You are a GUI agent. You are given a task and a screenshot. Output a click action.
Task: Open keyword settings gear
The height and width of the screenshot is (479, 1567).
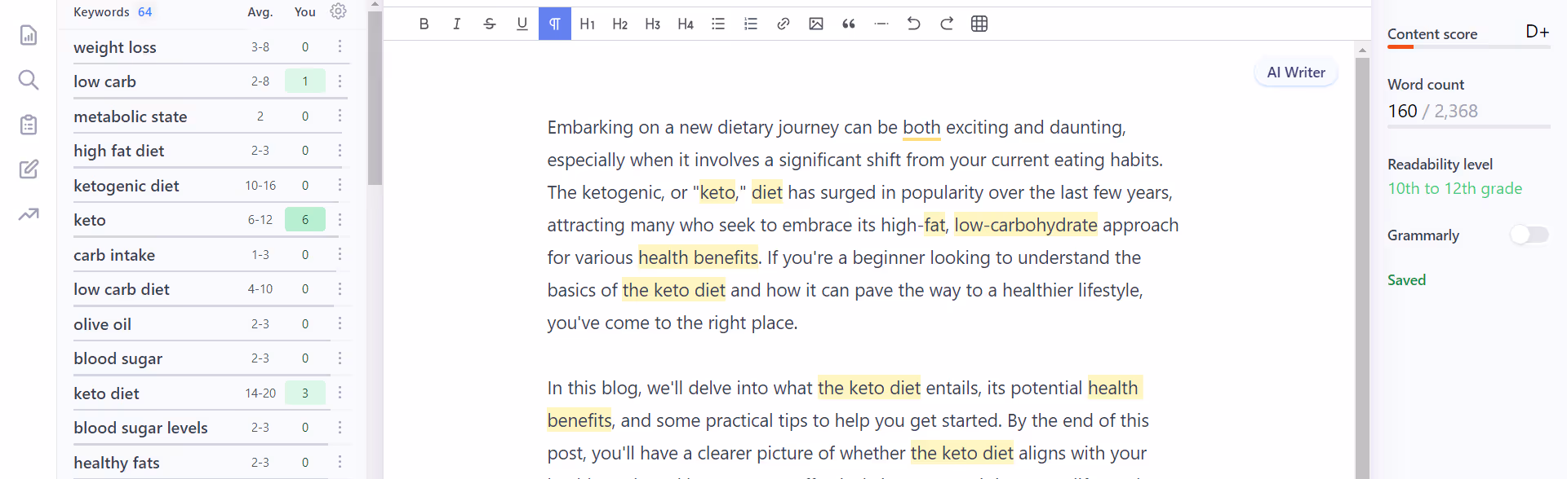(338, 11)
